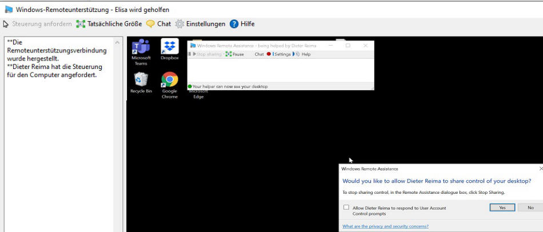Open the Chat speech bubble
This screenshot has width=543, height=232.
(x=158, y=24)
